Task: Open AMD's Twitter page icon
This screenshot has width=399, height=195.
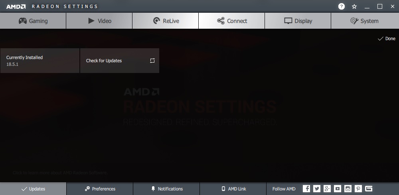Action: [317, 189]
